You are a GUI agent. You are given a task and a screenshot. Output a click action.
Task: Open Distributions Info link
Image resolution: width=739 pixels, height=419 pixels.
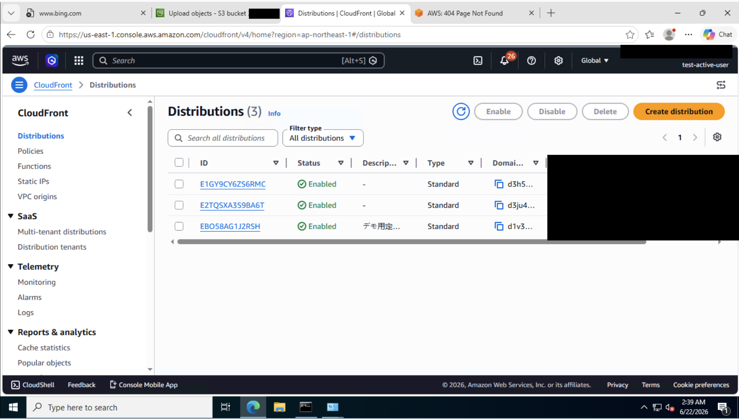[x=274, y=113]
